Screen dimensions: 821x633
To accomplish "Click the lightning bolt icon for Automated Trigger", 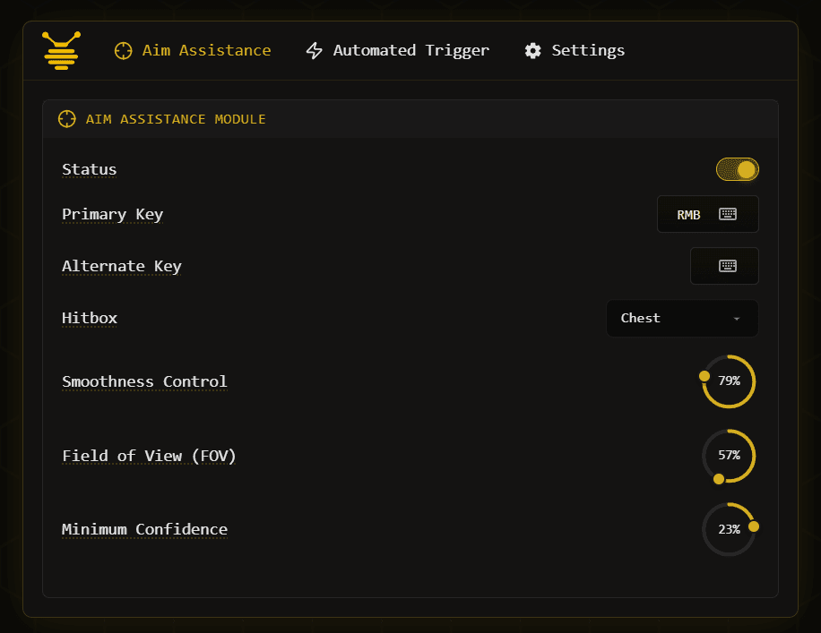I will point(314,50).
